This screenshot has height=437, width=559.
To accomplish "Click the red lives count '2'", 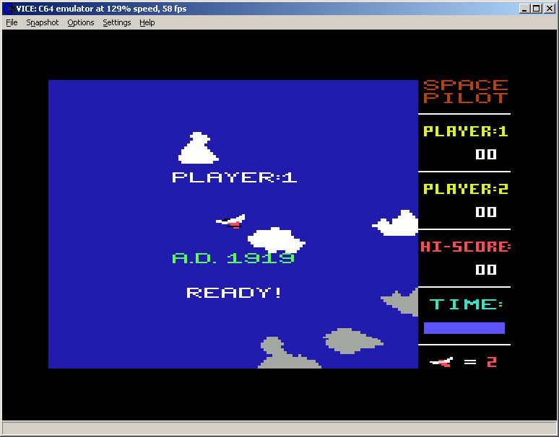I will pos(492,362).
